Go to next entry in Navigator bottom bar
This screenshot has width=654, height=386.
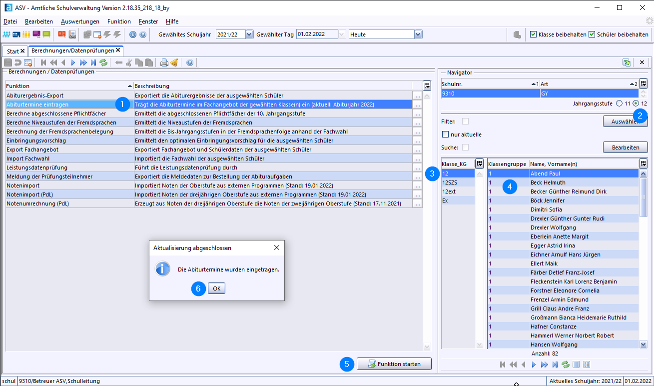[x=534, y=364]
